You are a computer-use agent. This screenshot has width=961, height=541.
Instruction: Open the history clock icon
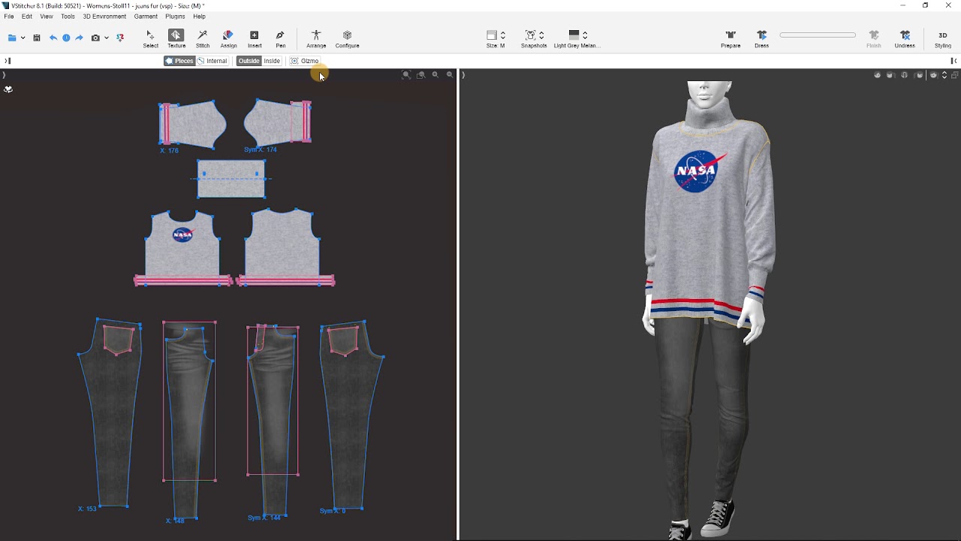(66, 38)
